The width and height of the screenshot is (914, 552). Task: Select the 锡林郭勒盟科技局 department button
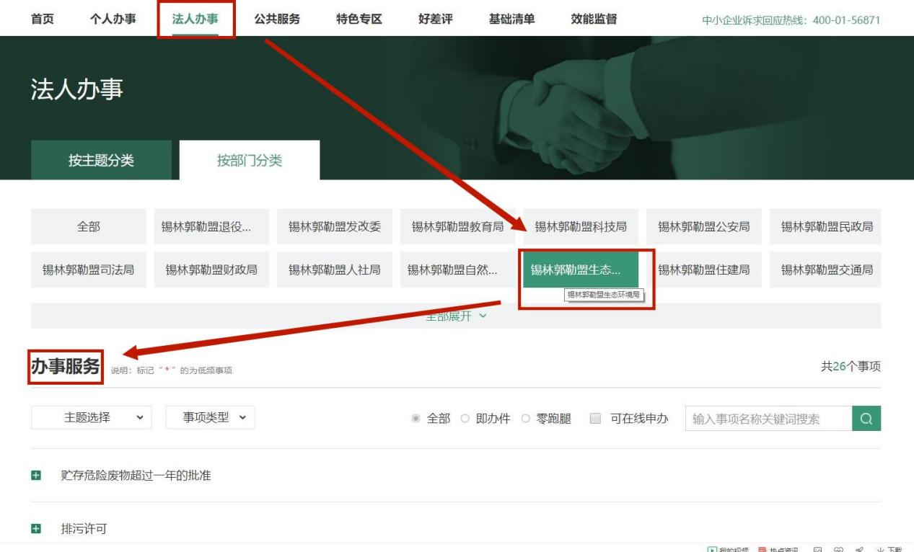pos(581,227)
